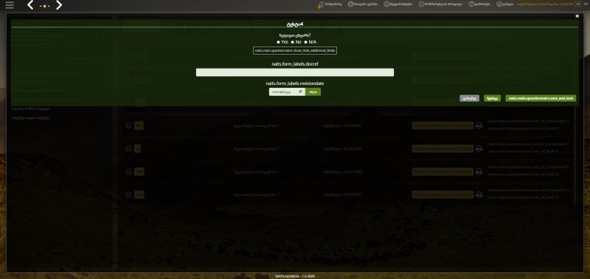Select the No radio option
The width and height of the screenshot is (590, 279).
[292, 42]
